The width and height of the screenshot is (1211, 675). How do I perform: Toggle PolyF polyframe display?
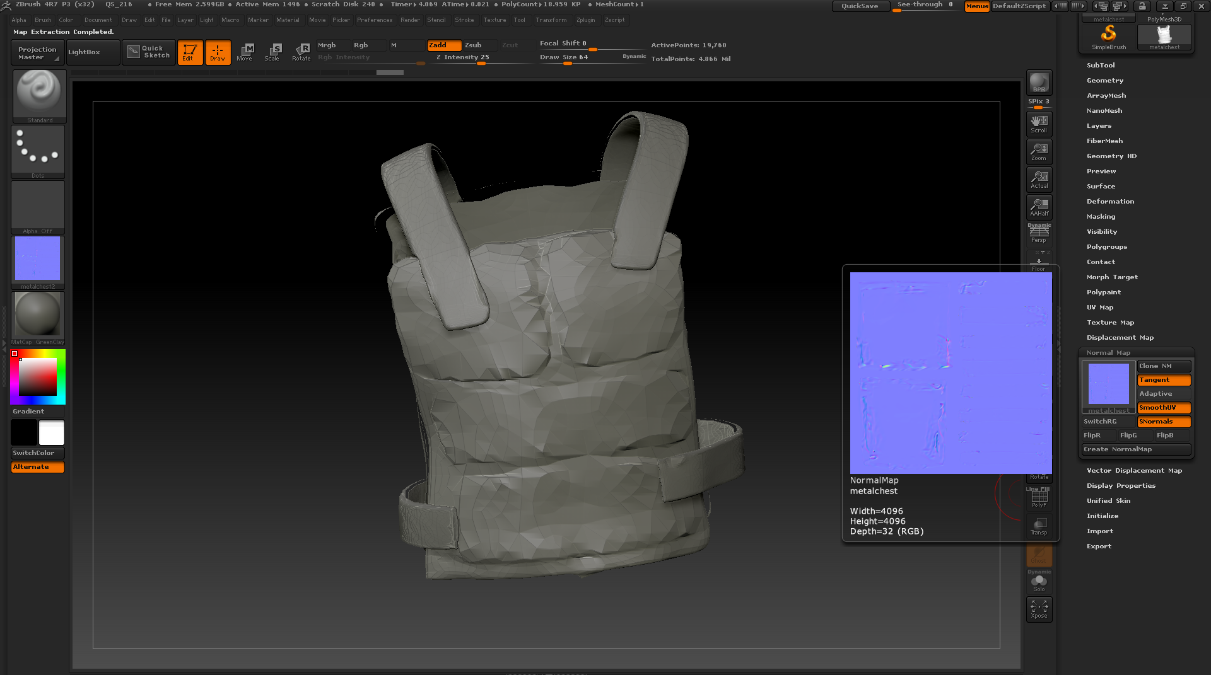(1039, 498)
